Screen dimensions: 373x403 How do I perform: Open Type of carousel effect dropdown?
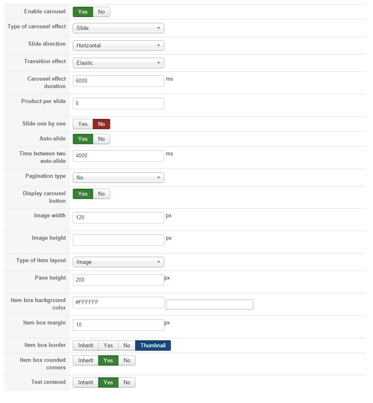pyautogui.click(x=119, y=28)
